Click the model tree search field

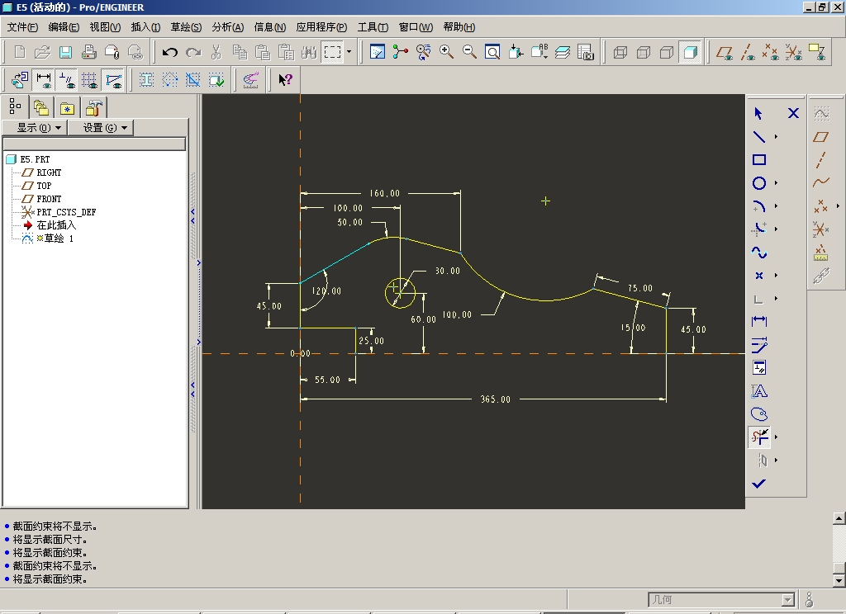click(94, 144)
